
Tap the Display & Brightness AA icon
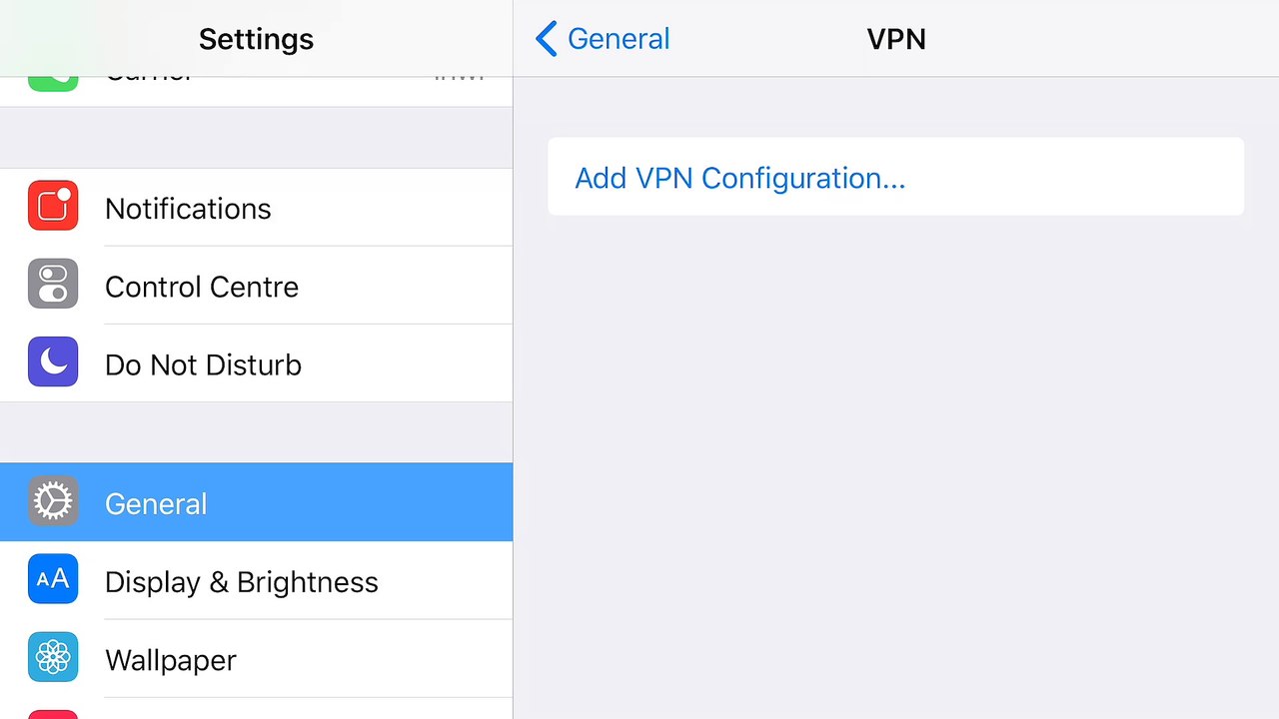(53, 579)
